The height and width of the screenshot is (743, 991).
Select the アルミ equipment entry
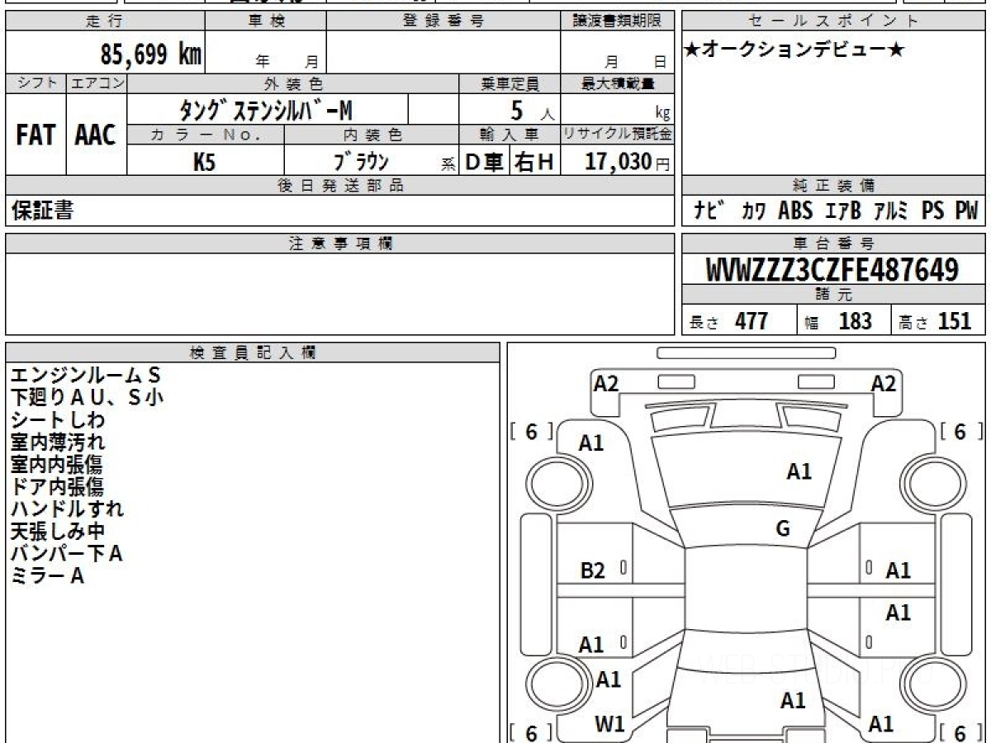tap(890, 211)
